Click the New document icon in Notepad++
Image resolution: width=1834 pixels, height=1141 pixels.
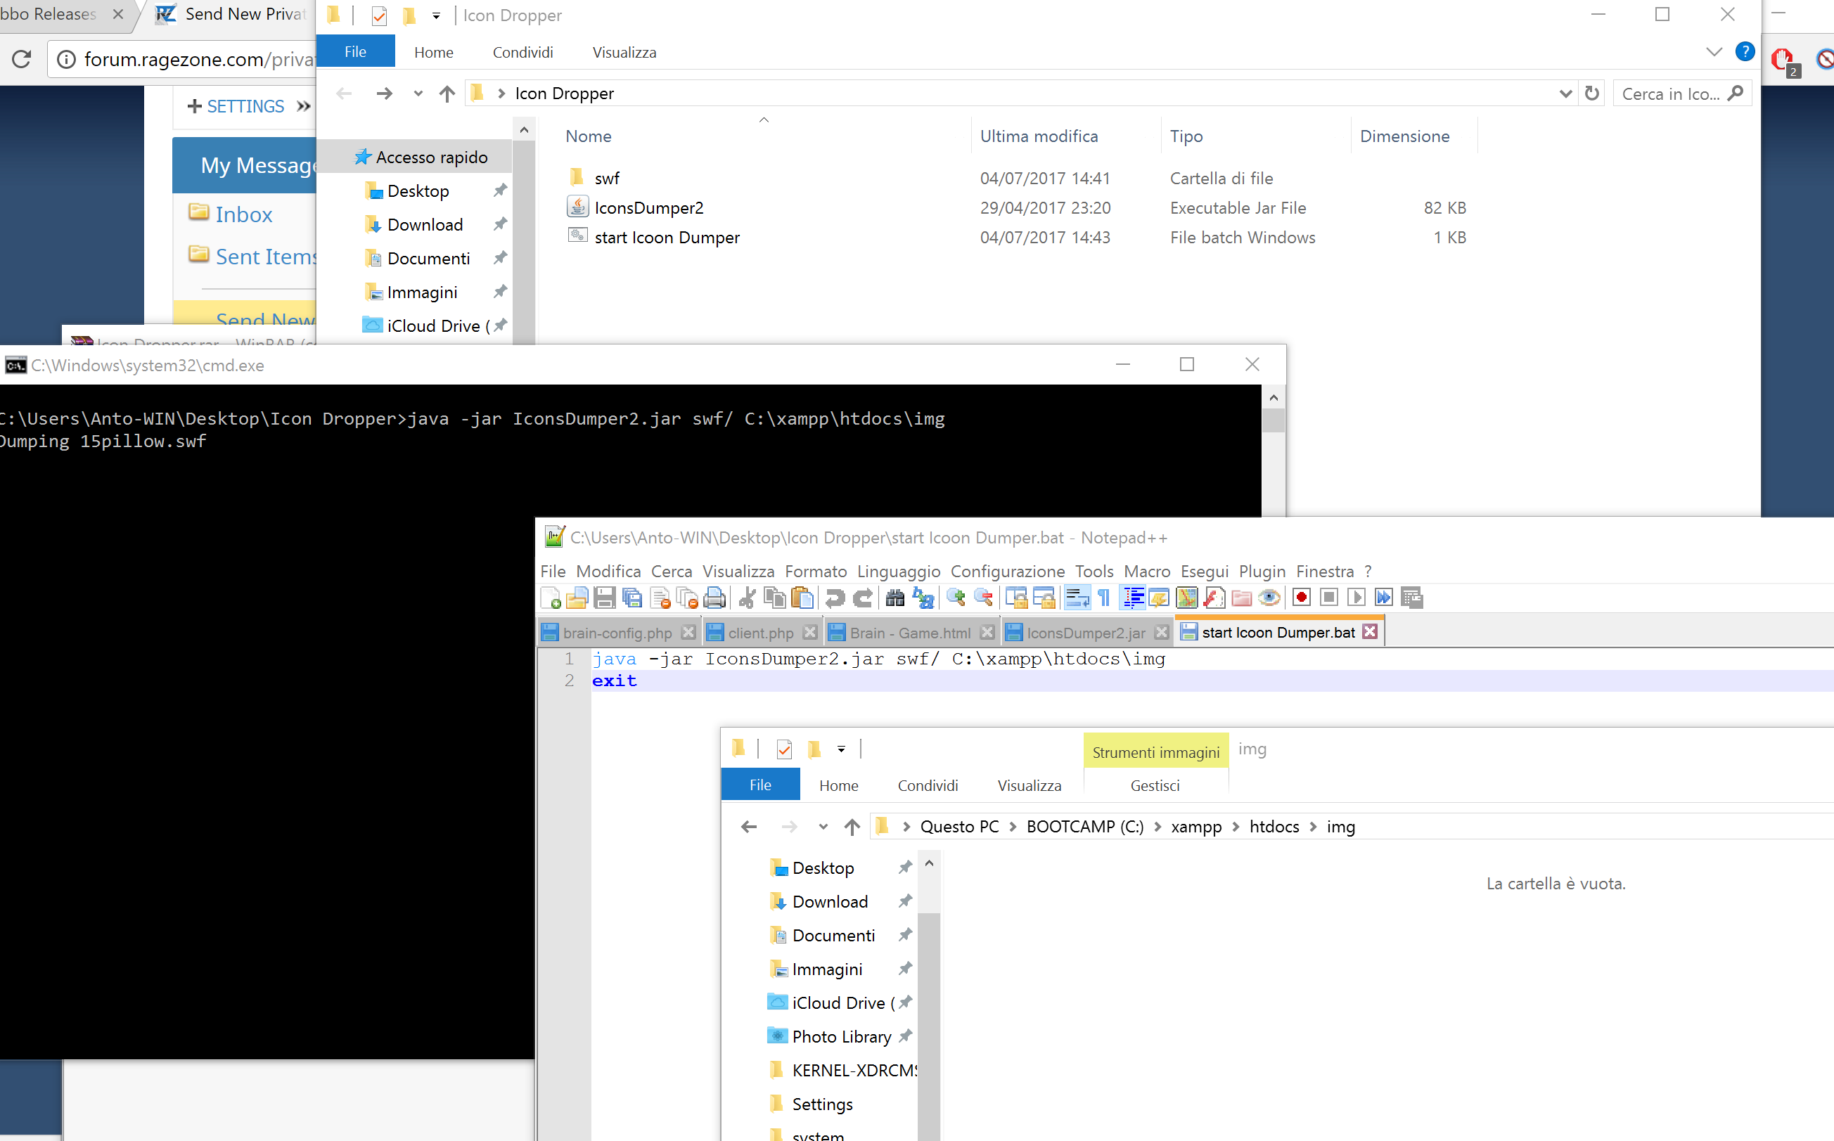[550, 598]
